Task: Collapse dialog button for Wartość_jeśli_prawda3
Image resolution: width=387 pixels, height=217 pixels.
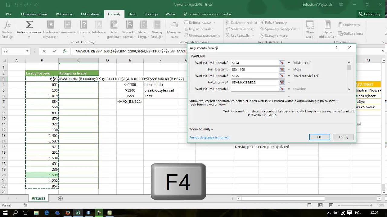Action: click(x=282, y=76)
